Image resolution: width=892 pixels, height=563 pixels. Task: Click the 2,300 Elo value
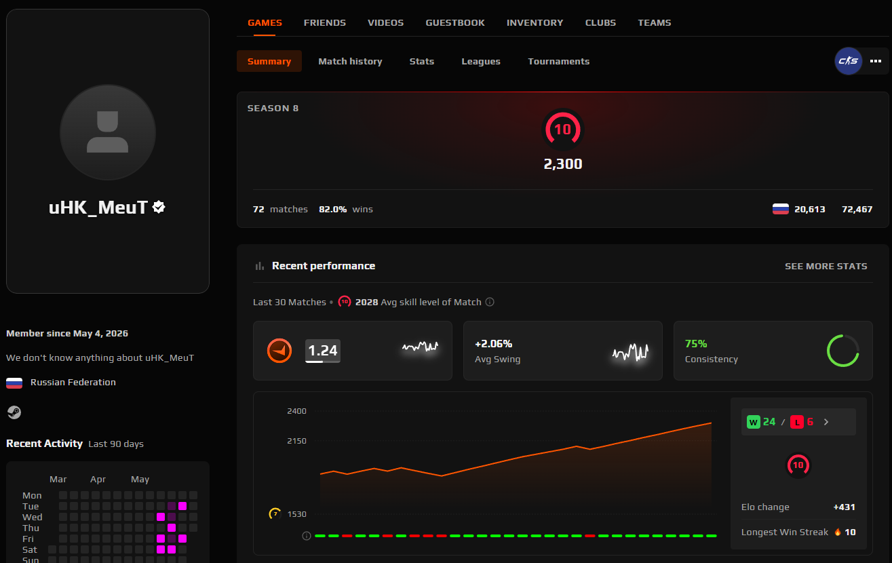(x=563, y=163)
